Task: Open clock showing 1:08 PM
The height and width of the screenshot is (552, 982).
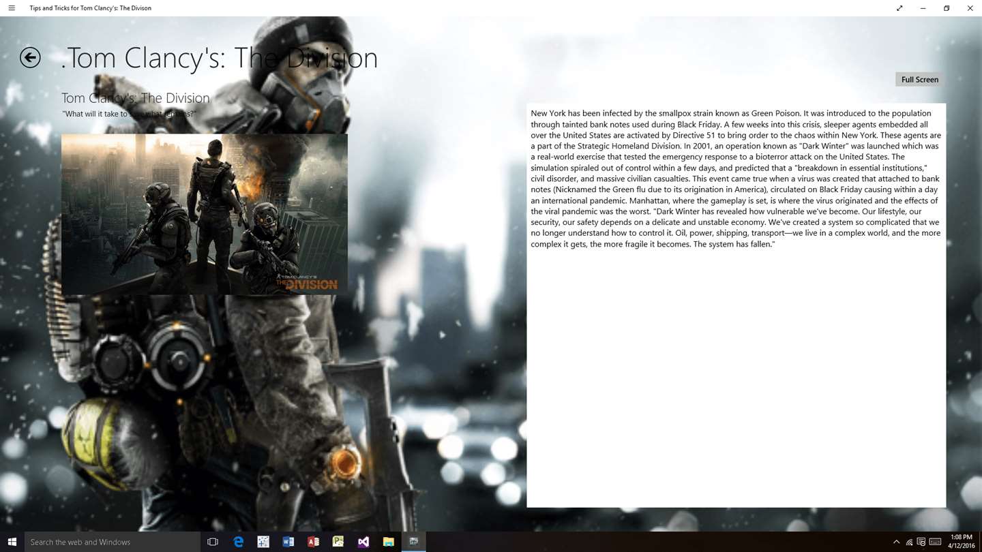Action: coord(961,542)
